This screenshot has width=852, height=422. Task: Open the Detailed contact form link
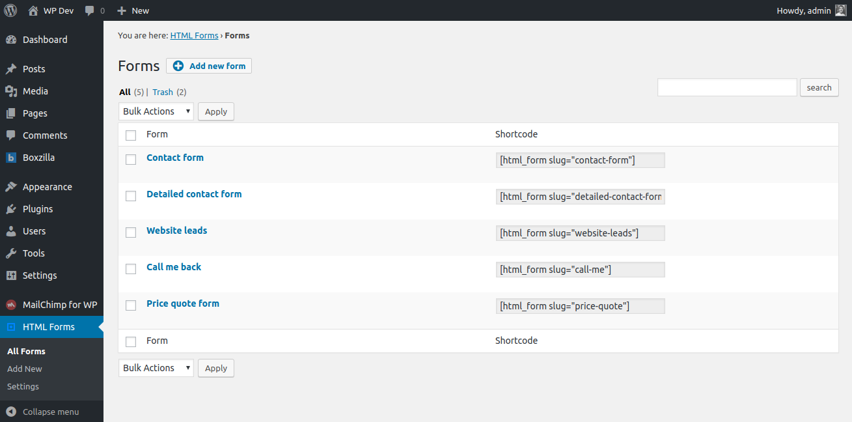[194, 194]
